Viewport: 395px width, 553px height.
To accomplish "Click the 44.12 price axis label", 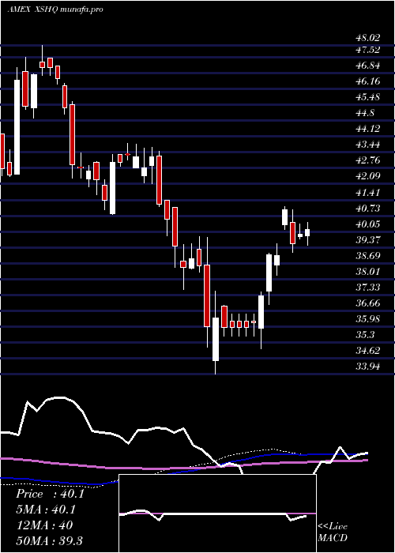I will pos(368,129).
